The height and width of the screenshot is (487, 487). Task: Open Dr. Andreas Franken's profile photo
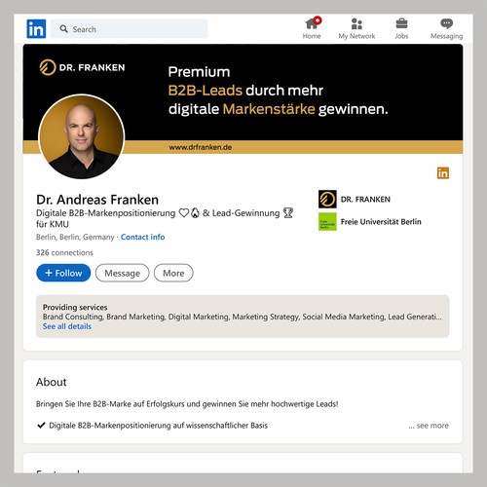(82, 136)
